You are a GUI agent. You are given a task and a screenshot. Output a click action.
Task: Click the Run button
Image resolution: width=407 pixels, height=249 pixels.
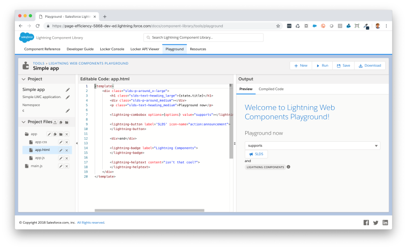tap(322, 66)
